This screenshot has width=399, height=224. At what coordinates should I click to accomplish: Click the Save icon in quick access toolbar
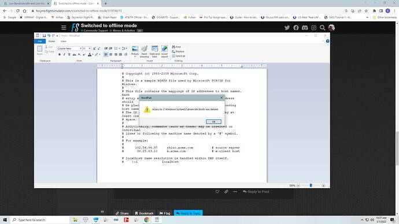[44, 36]
